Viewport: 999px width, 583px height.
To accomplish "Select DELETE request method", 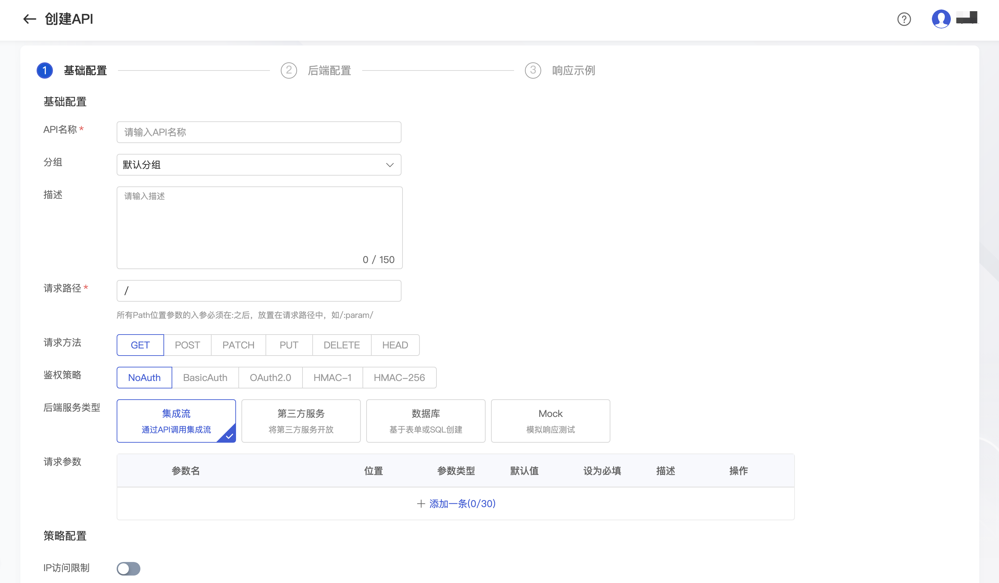I will click(x=342, y=345).
